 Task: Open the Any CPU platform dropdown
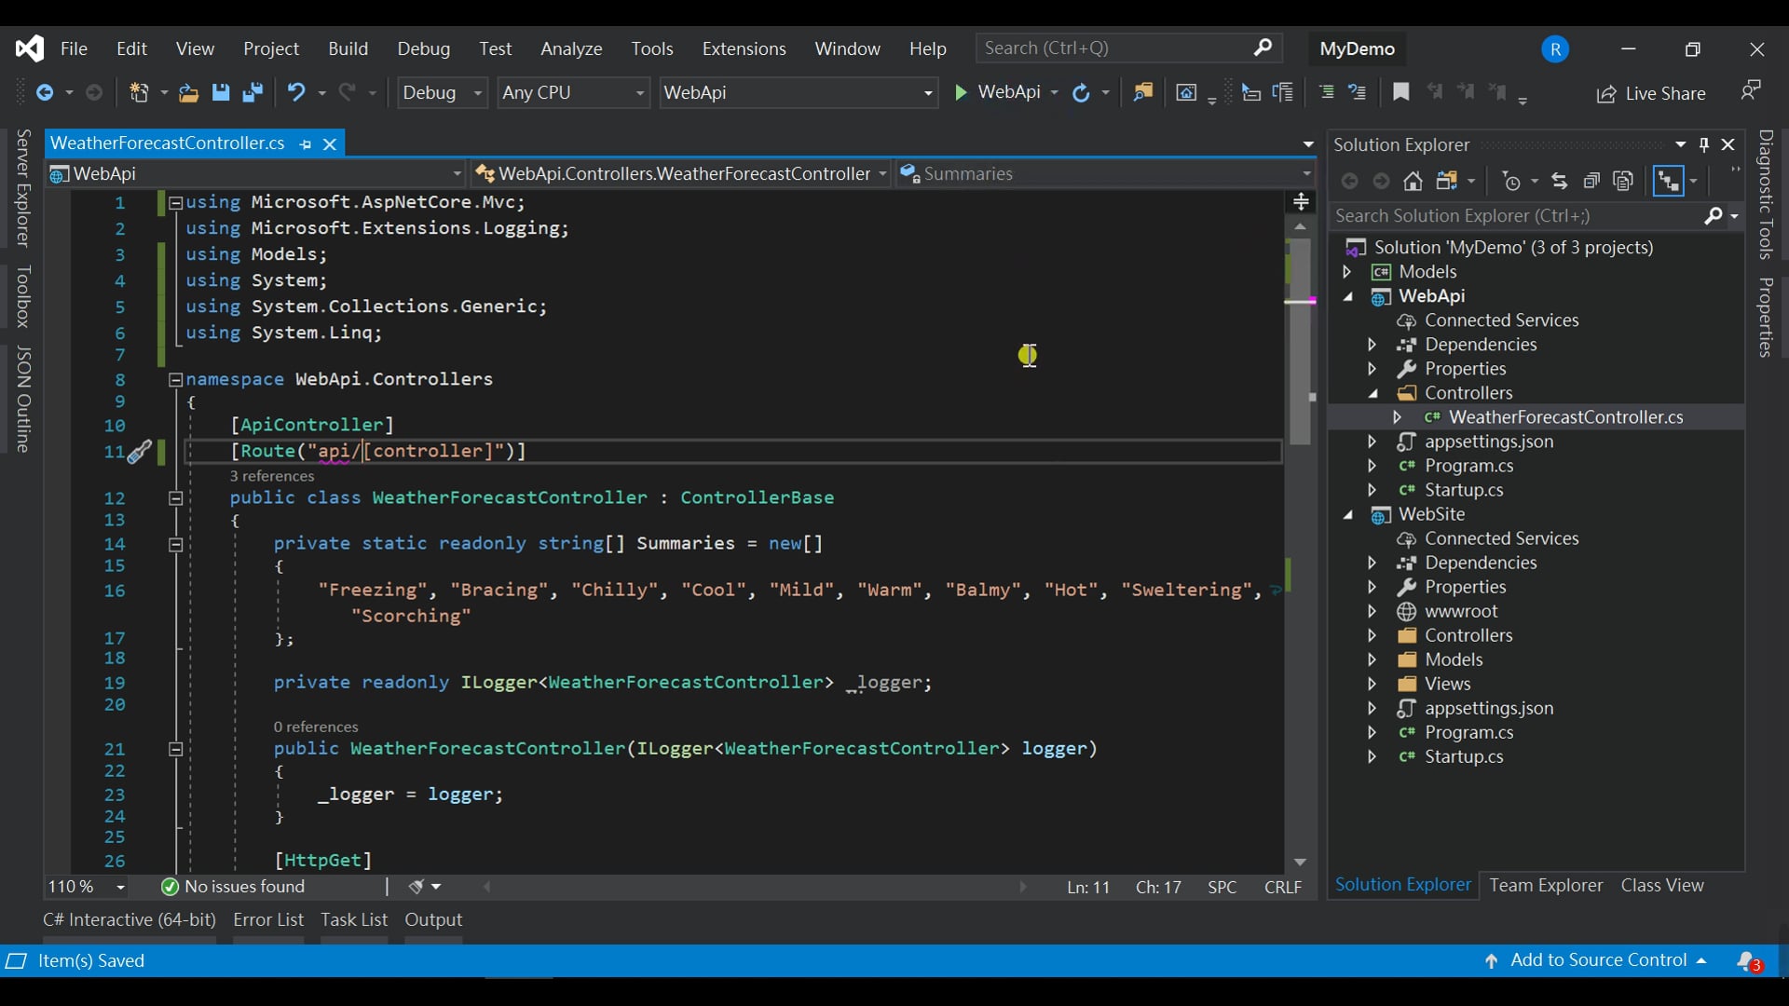[573, 92]
